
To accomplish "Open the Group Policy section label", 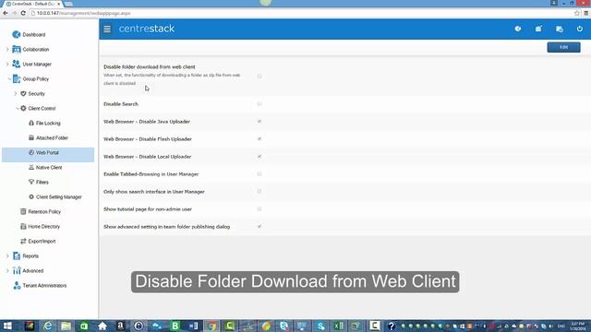I will pos(36,79).
